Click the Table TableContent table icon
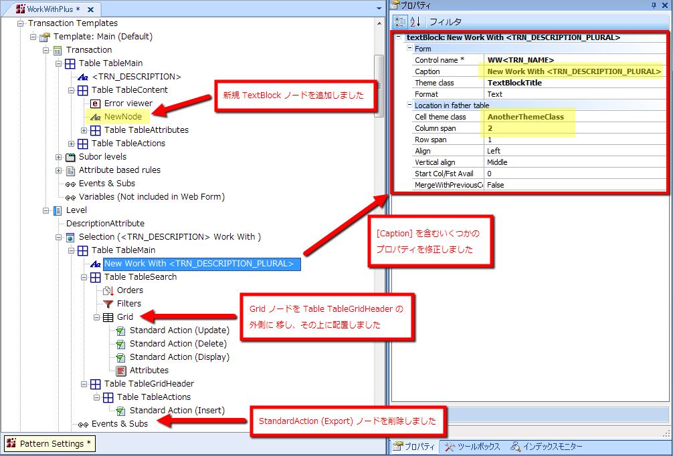This screenshot has width=673, height=456. (x=83, y=90)
